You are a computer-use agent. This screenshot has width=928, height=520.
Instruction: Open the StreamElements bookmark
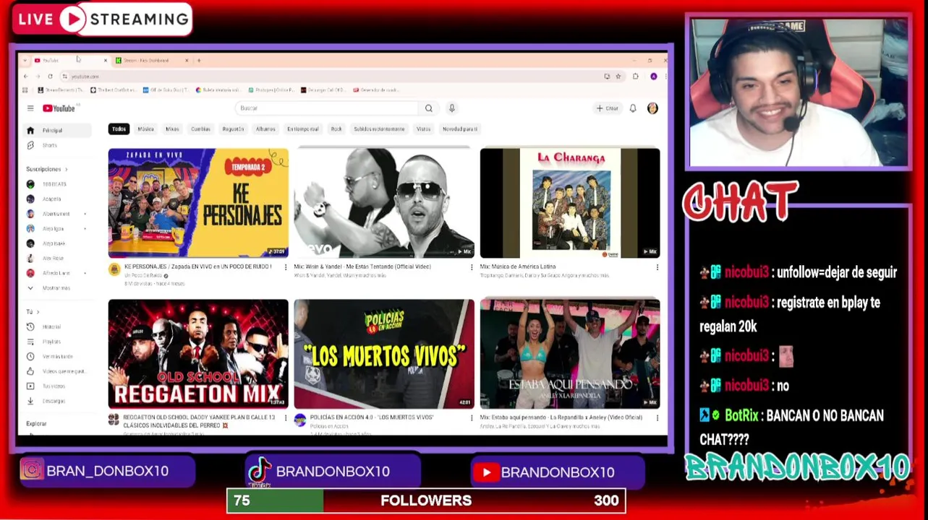point(61,90)
